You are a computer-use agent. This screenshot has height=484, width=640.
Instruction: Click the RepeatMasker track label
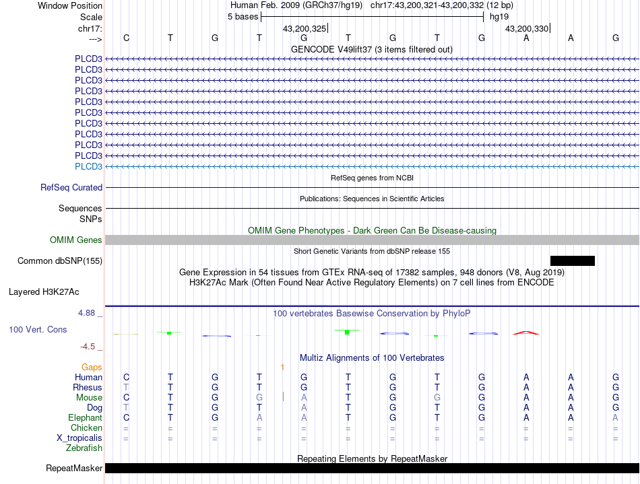[x=74, y=468]
